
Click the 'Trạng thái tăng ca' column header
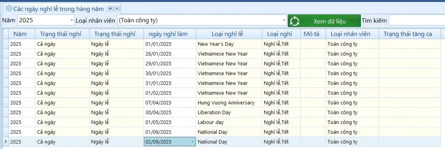[410, 34]
